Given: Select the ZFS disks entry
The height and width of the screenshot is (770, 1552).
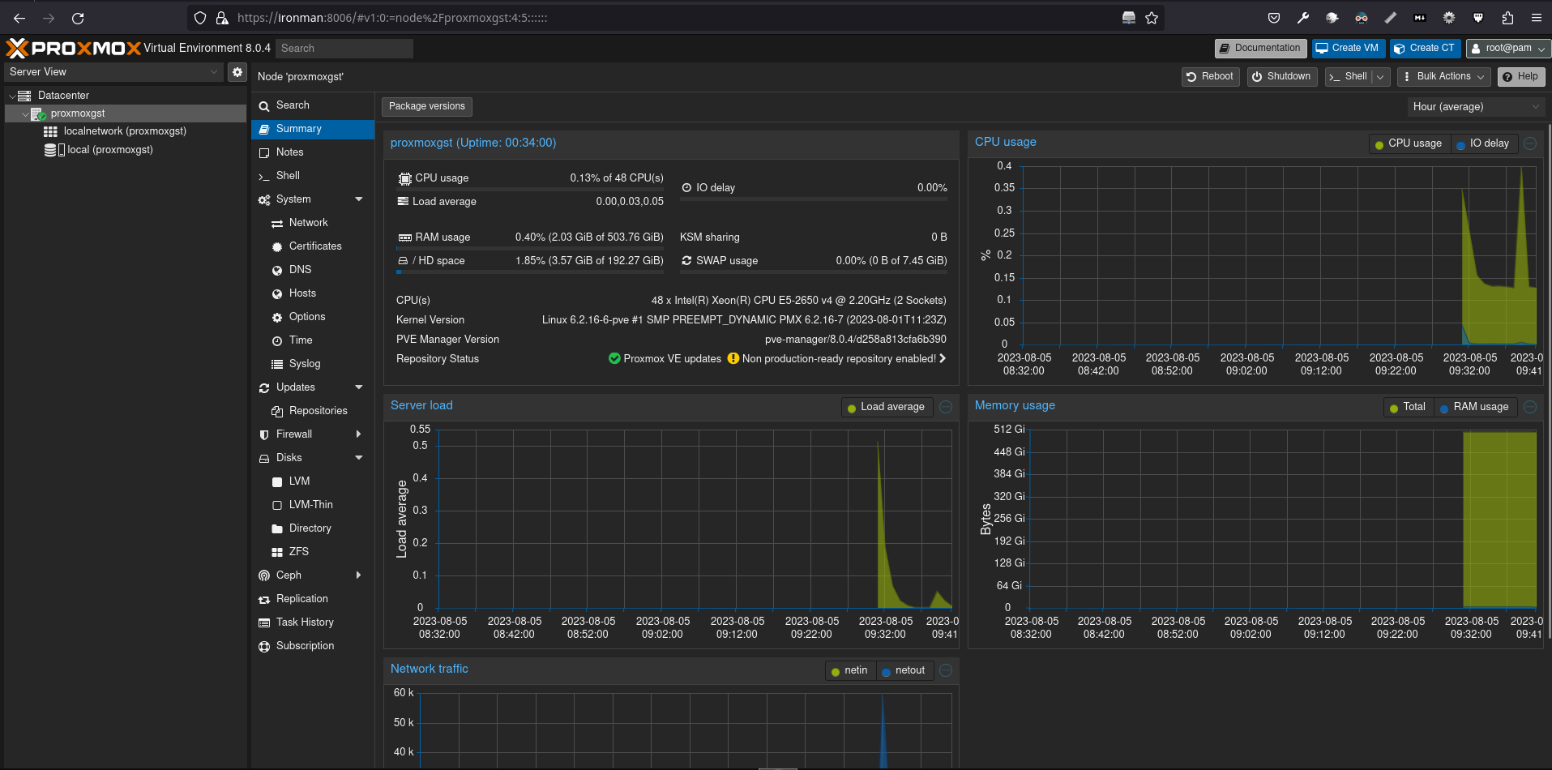Looking at the screenshot, I should click(298, 552).
